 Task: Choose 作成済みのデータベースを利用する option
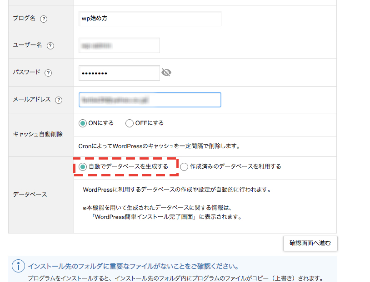click(x=184, y=167)
